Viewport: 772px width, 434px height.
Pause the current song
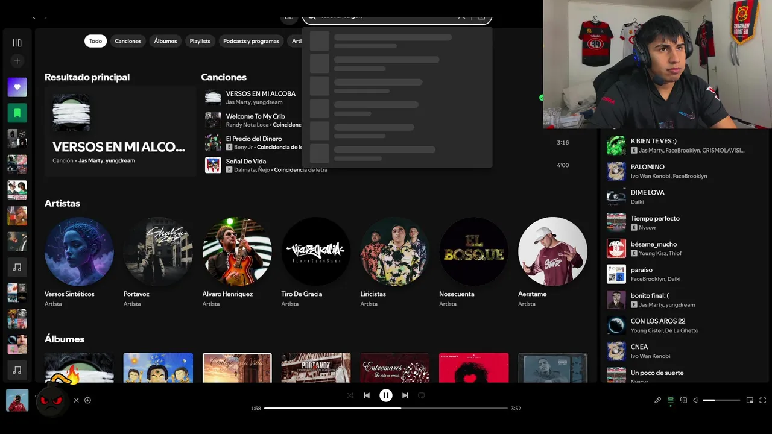click(386, 395)
